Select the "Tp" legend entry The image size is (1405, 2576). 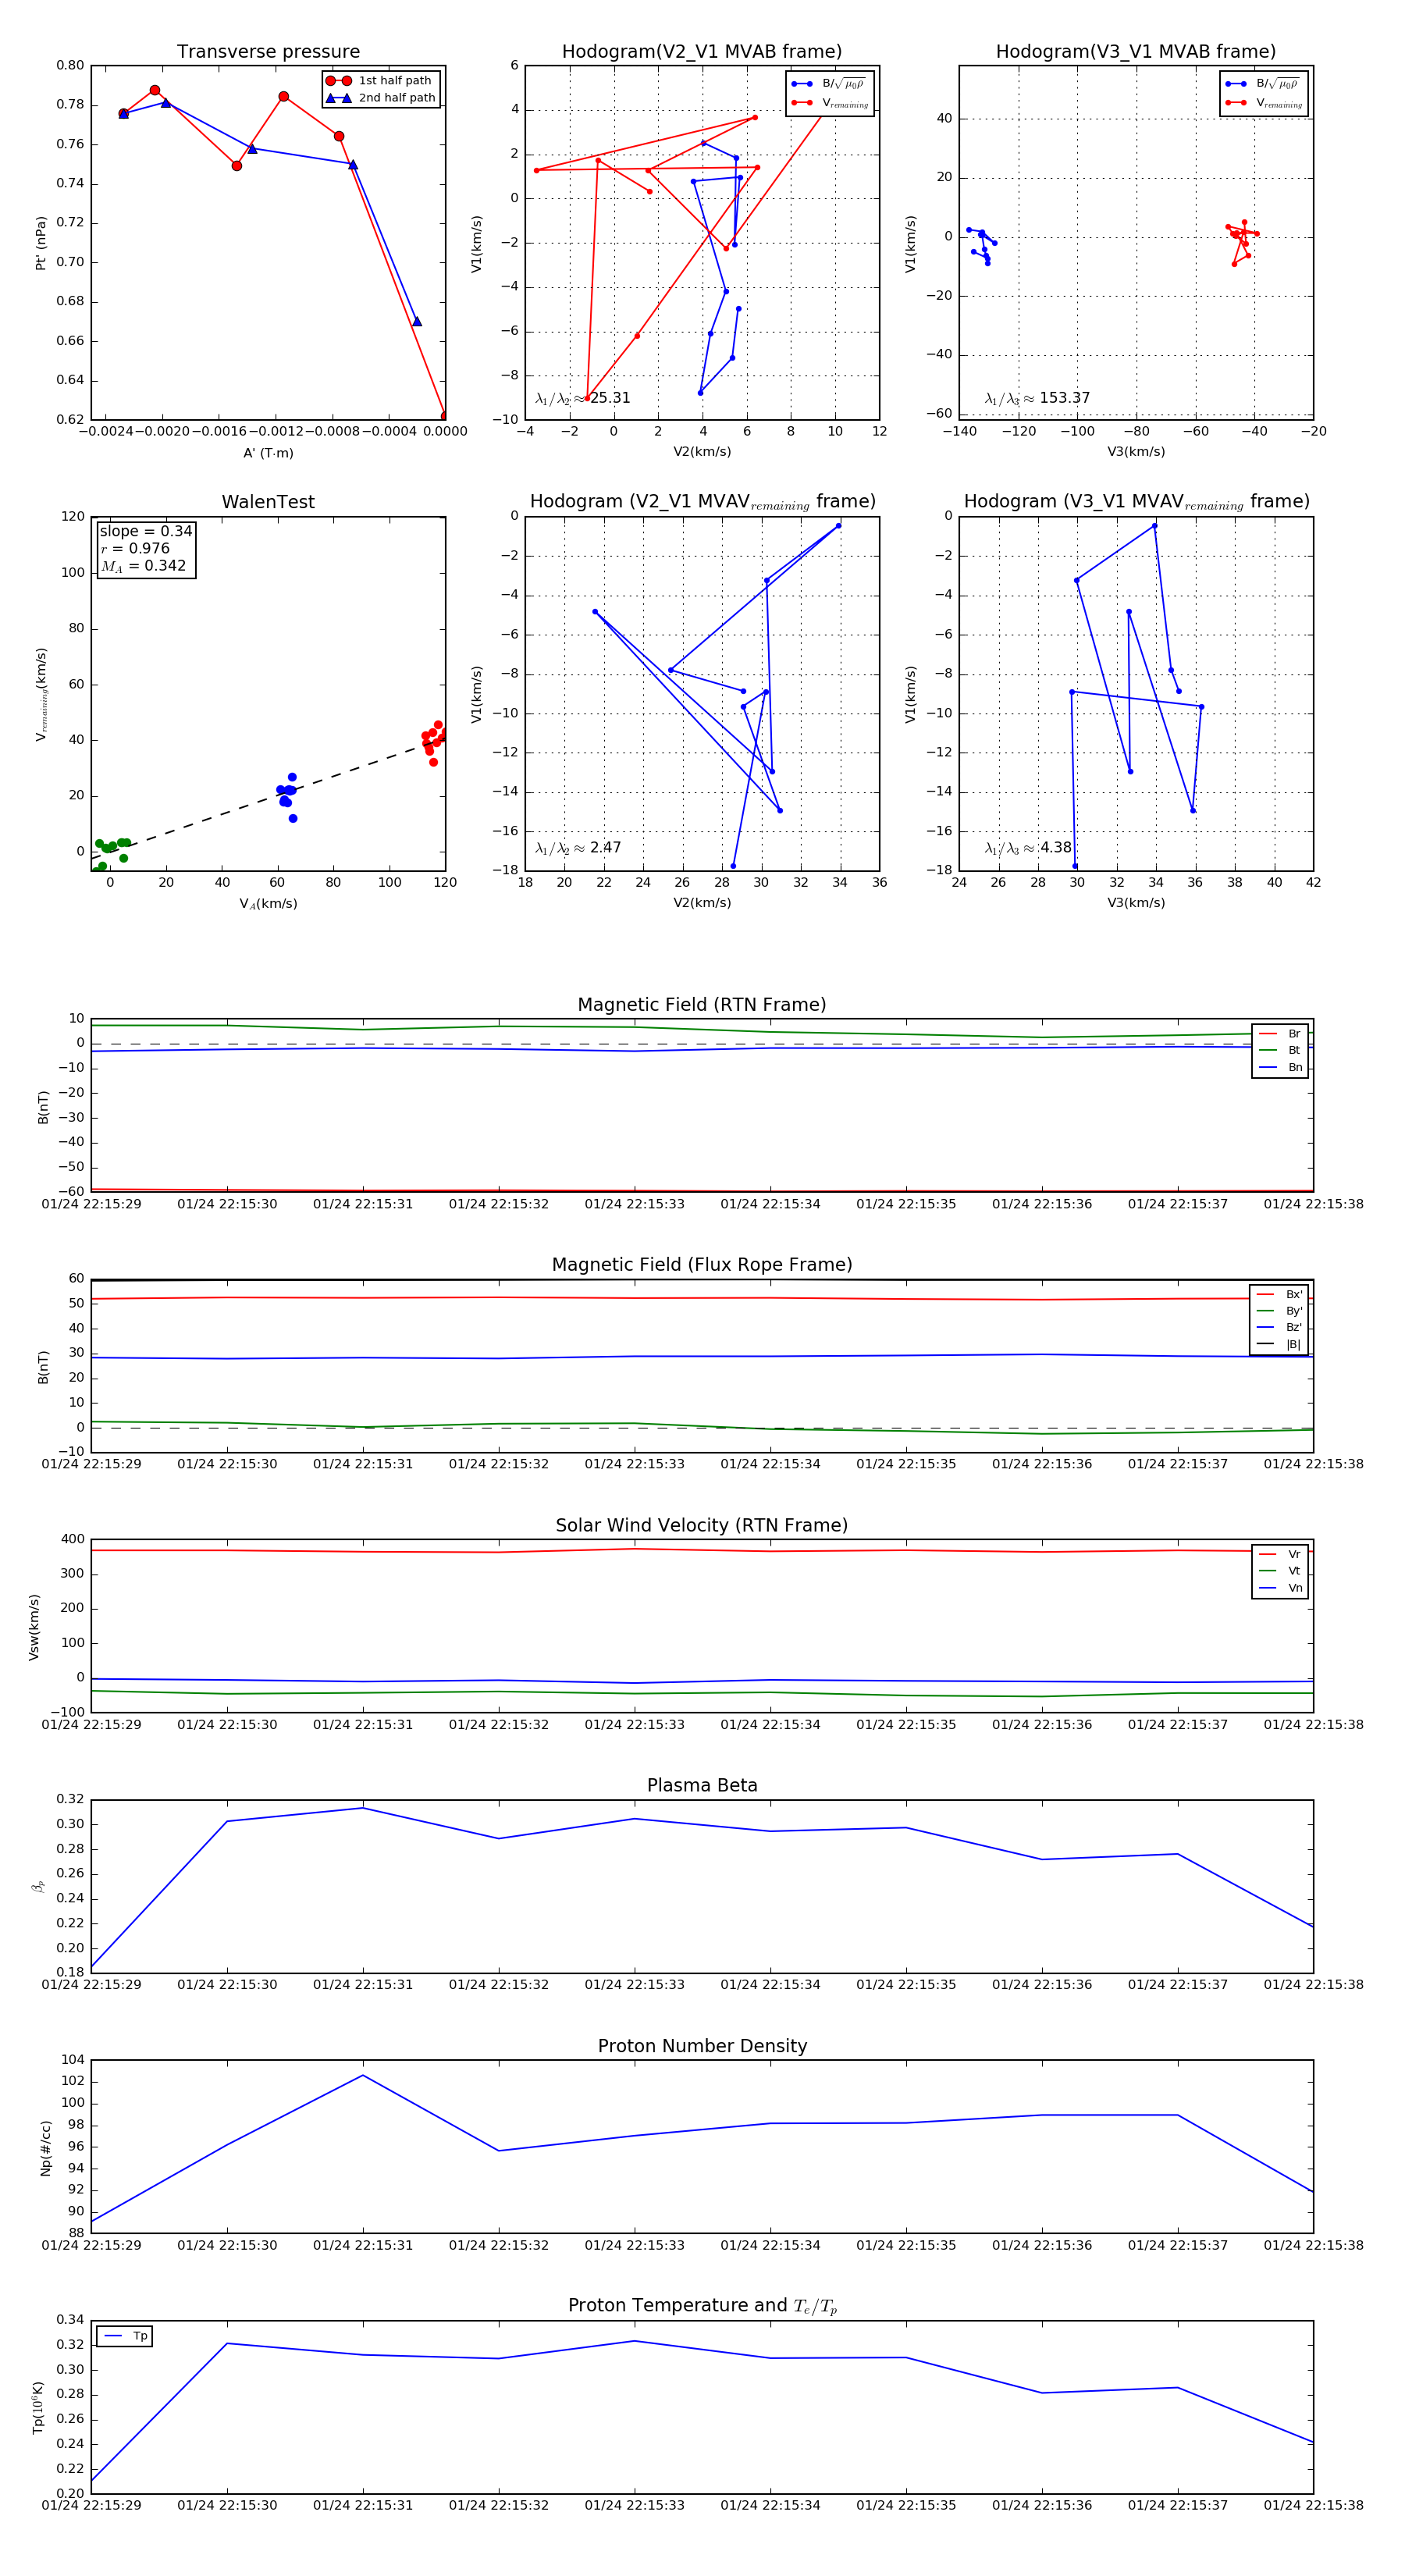[x=125, y=2336]
